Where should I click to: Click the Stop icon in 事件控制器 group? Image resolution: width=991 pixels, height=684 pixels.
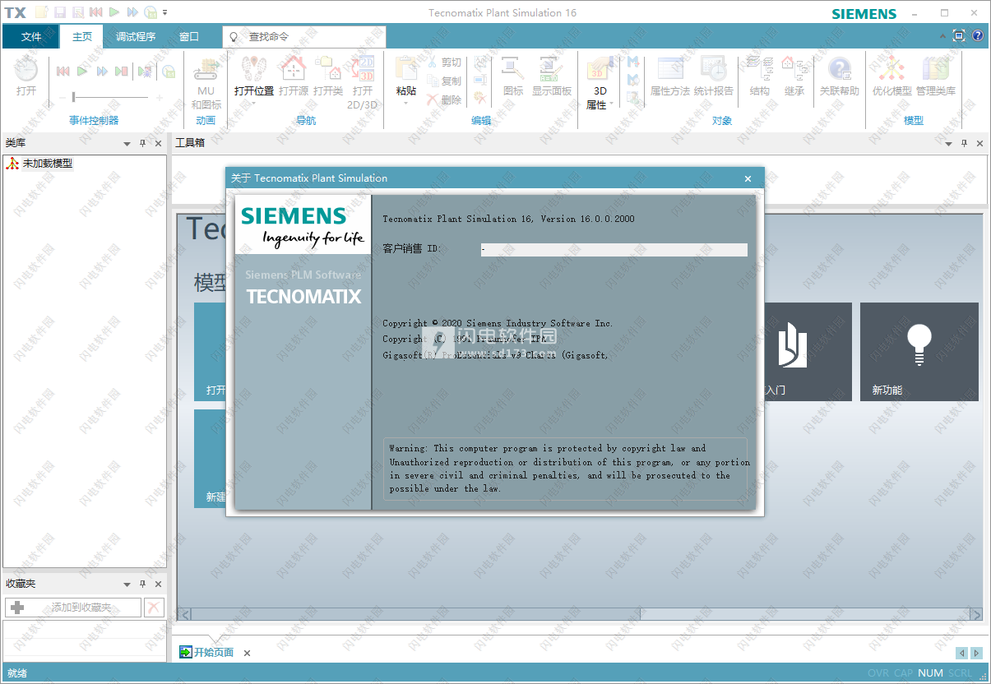(x=122, y=72)
